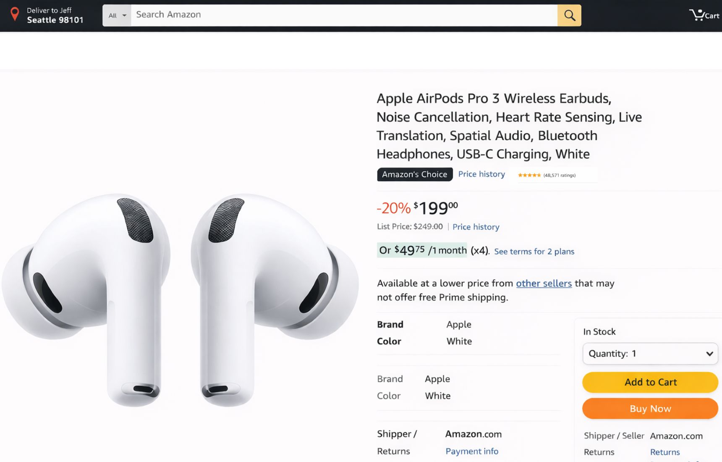Click the star rating stars
Image resolution: width=722 pixels, height=462 pixels.
530,175
